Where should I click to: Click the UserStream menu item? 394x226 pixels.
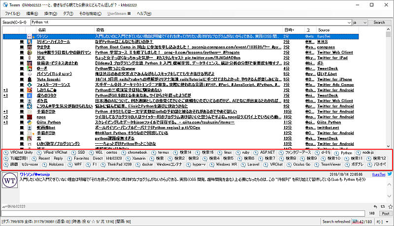tap(119, 14)
